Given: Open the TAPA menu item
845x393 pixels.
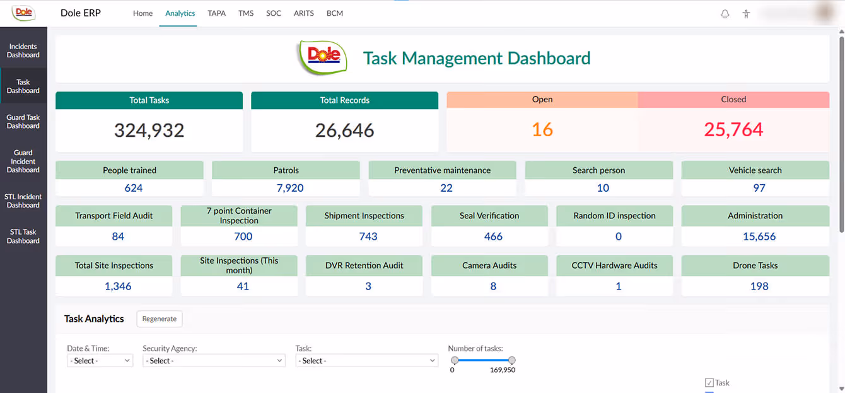Looking at the screenshot, I should point(216,13).
